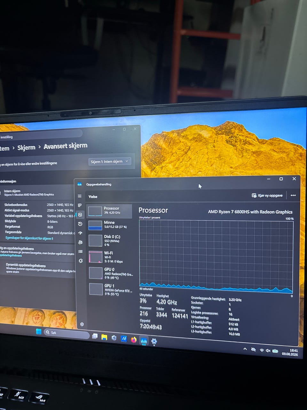
Task: Click Wi-Fi network icon in system tray
Action: [x=262, y=350]
